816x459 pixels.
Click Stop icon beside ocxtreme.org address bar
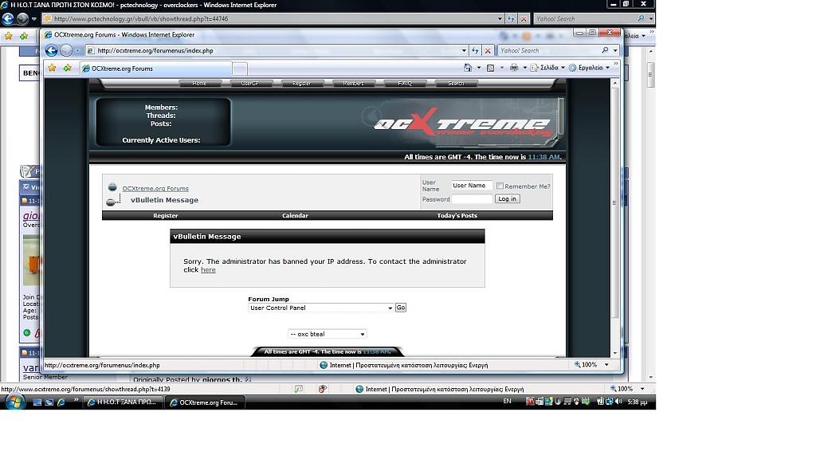488,50
